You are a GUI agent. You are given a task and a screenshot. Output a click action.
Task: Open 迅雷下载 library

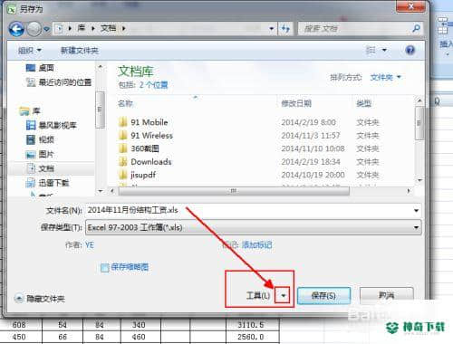(x=48, y=183)
